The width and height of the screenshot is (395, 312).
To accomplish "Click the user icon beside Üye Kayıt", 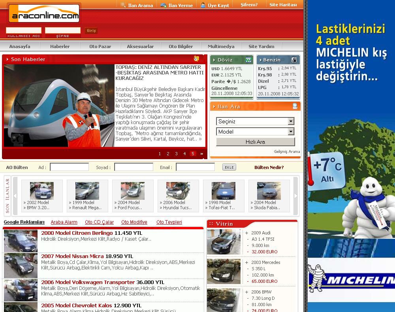I will click(203, 5).
